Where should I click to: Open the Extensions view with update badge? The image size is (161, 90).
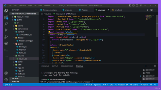pyautogui.click(x=6, y=17)
